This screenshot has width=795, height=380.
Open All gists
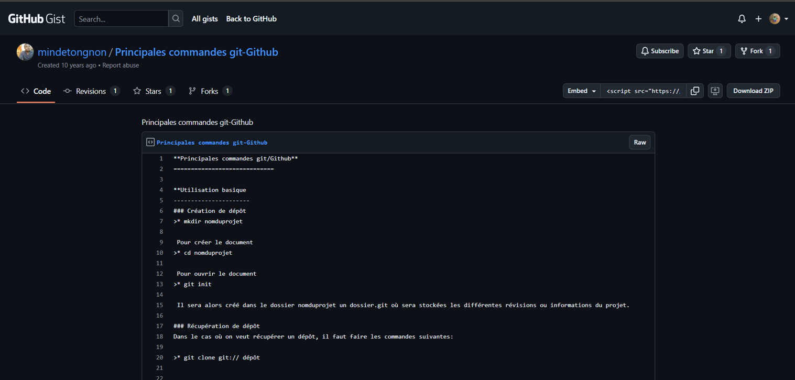204,19
